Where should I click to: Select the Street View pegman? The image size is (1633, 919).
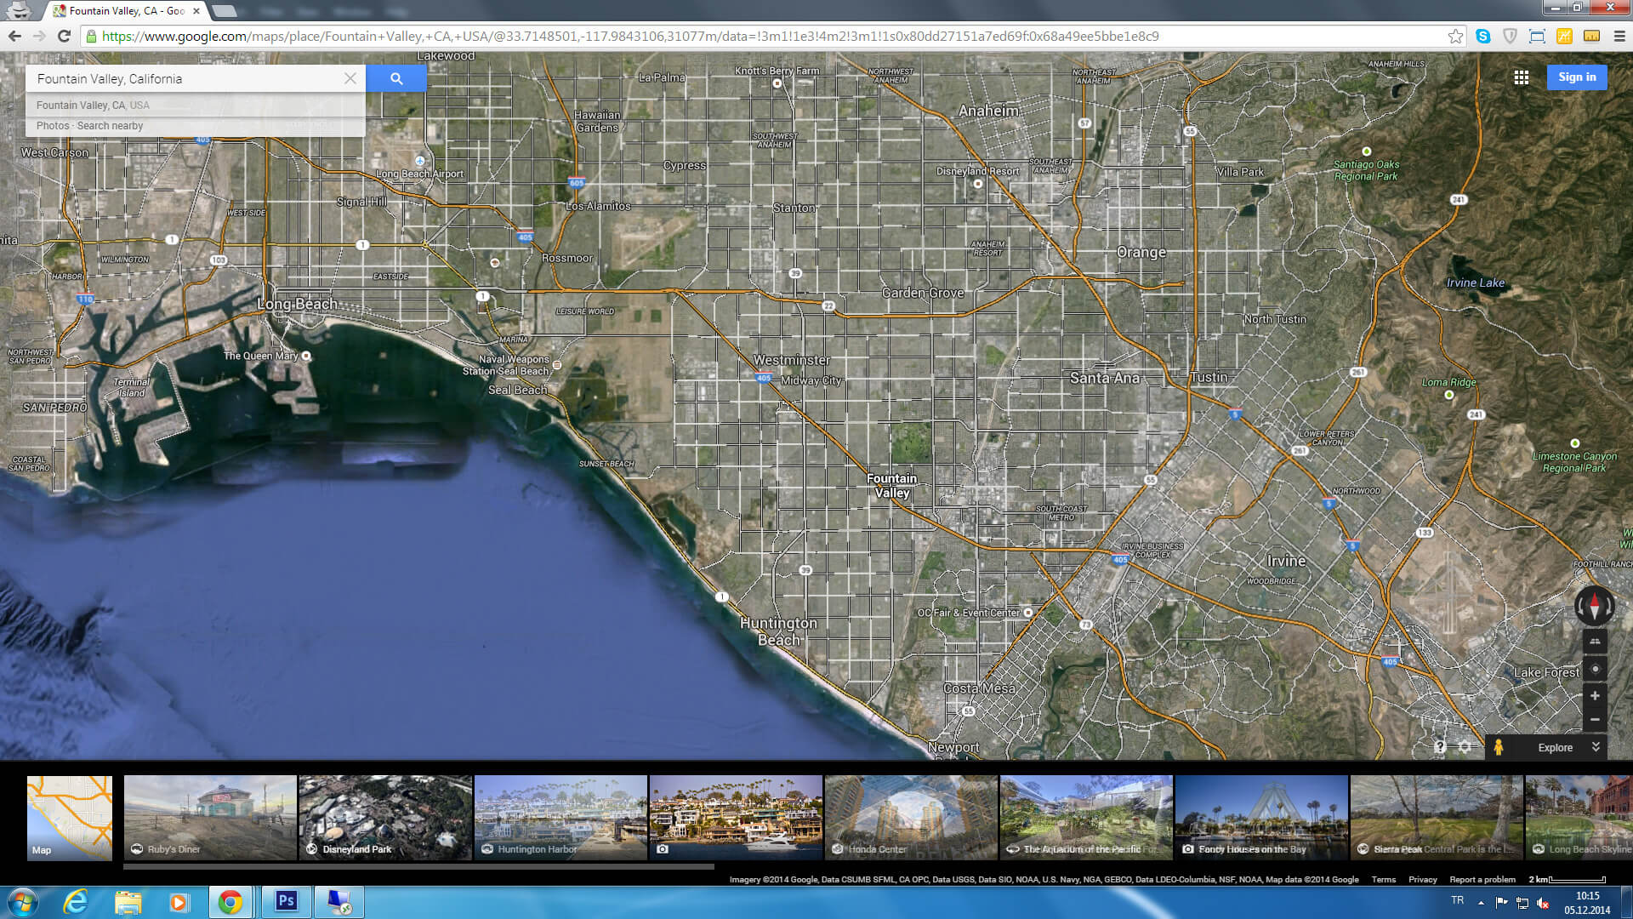(x=1499, y=747)
